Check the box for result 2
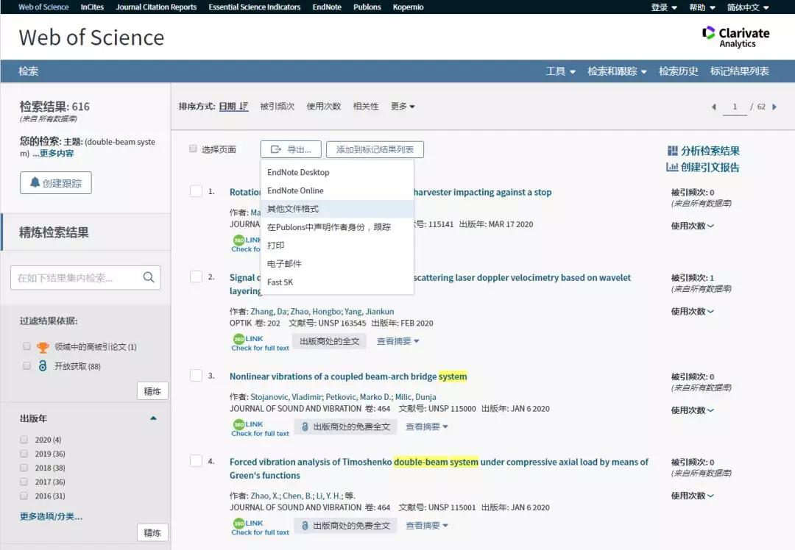This screenshot has height=550, width=795. pyautogui.click(x=196, y=276)
